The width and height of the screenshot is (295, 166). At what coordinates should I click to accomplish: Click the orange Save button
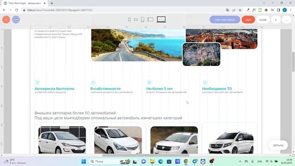pos(248,20)
